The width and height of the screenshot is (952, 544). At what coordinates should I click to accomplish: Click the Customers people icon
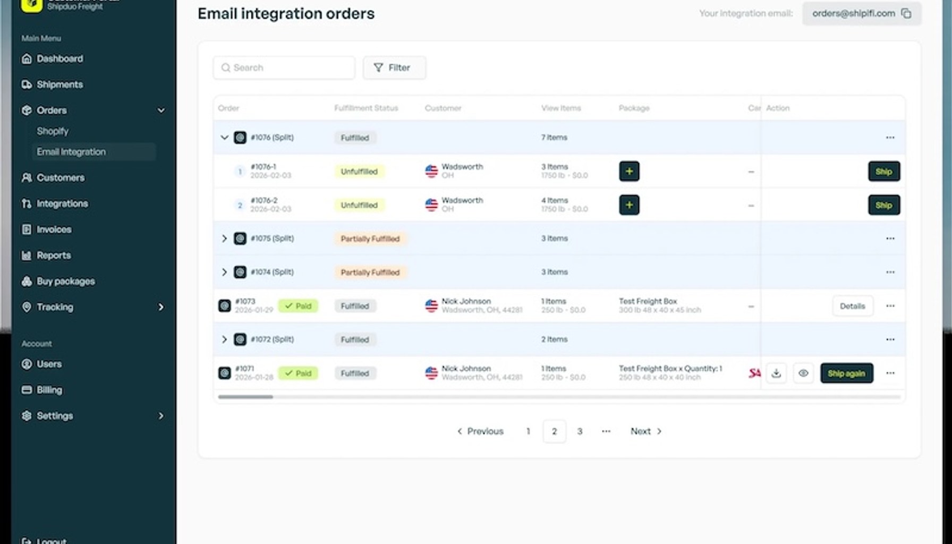pos(27,177)
